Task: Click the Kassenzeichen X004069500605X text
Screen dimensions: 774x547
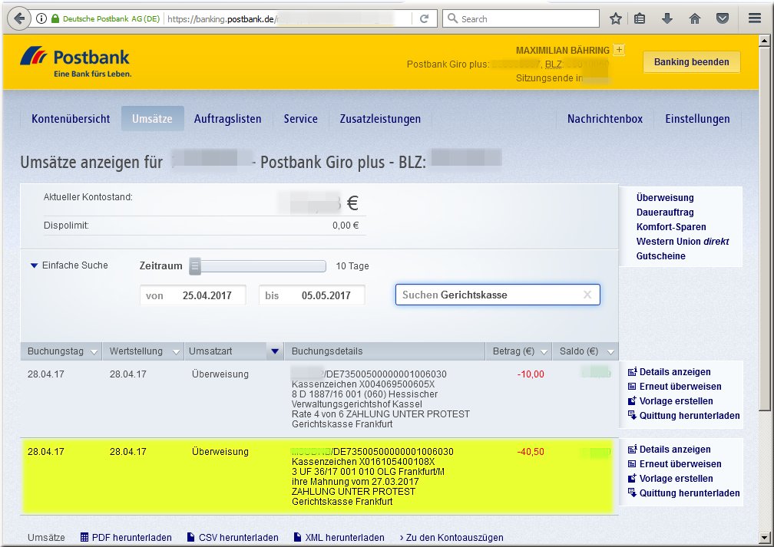Action: (363, 384)
